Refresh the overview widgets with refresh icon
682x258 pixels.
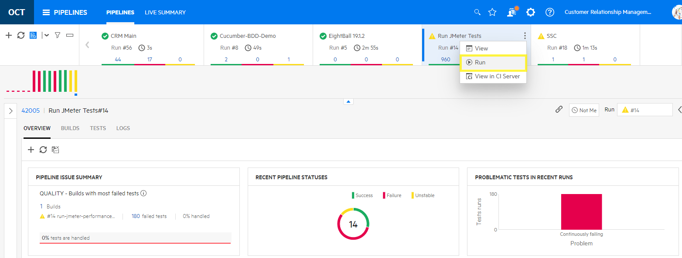(43, 150)
